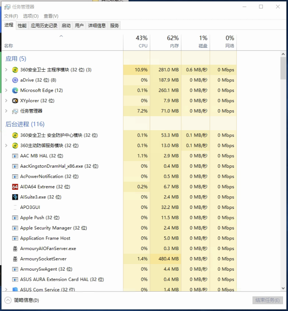Click the 53.3 MB memory cell
This screenshot has height=311, width=288.
coord(166,135)
